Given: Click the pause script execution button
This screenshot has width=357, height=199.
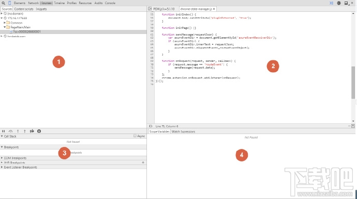Looking at the screenshot, I should tap(4, 131).
